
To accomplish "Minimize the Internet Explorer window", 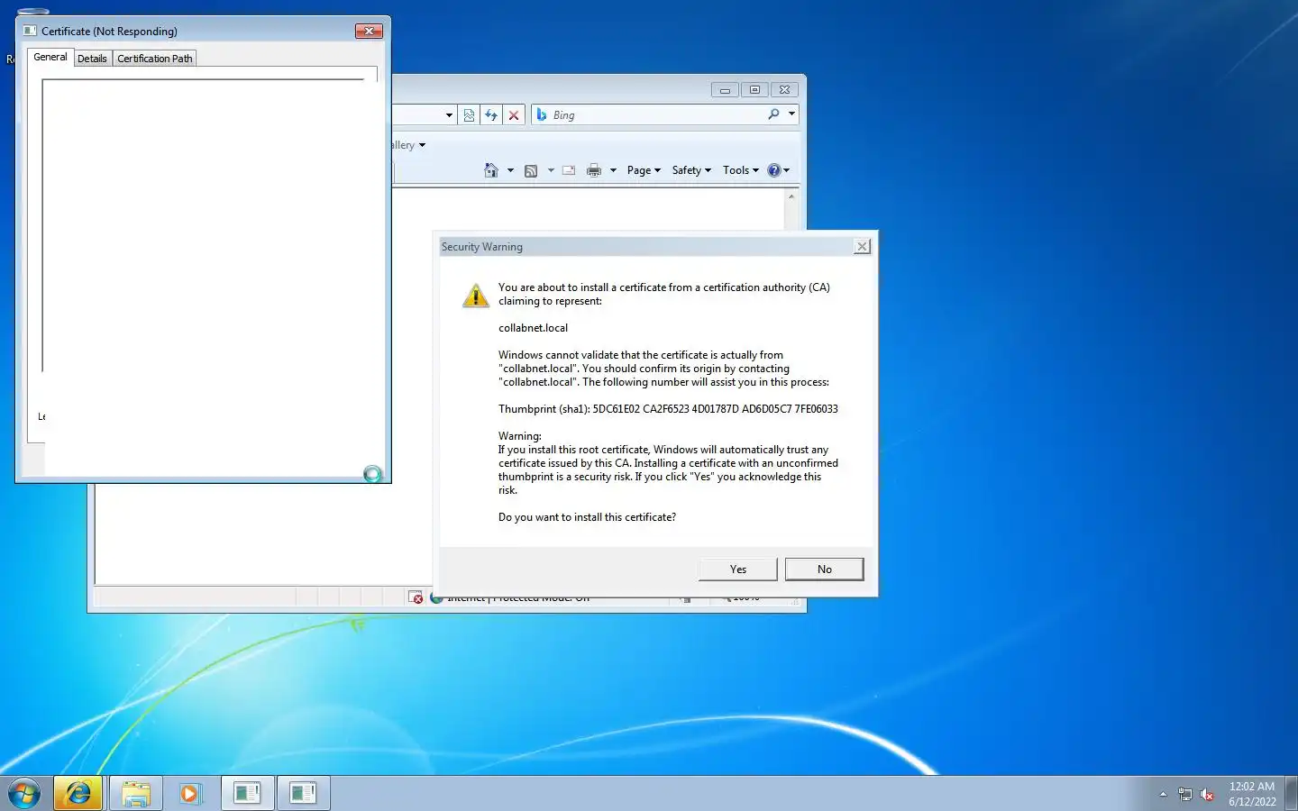I will click(x=725, y=90).
